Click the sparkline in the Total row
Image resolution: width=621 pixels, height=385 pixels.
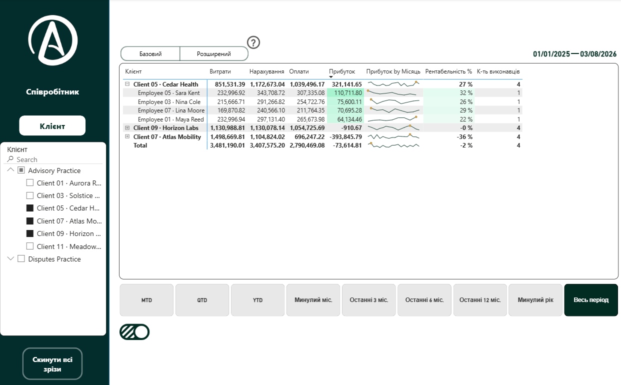pyautogui.click(x=393, y=145)
